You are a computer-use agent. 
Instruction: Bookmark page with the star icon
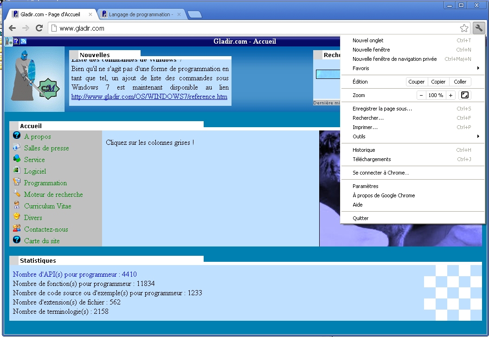pos(464,28)
